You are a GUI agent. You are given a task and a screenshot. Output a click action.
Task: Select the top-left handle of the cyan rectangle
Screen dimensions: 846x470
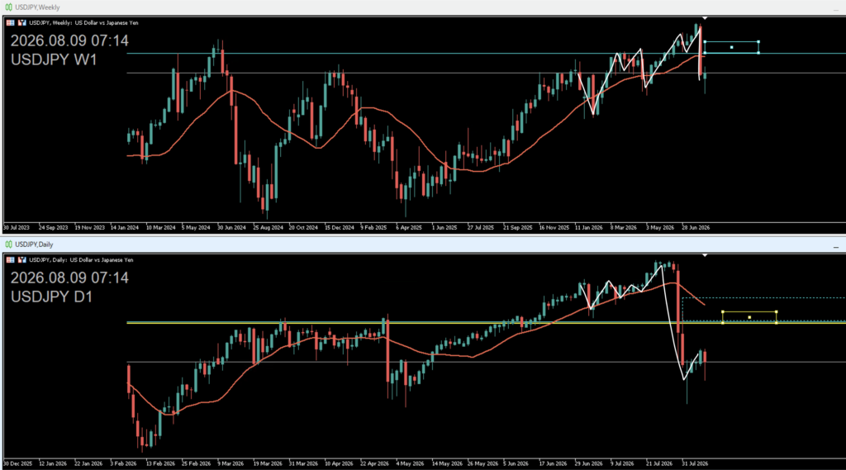[705, 41]
